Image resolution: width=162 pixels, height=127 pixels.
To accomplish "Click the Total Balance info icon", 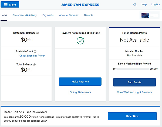I will click(34, 64).
